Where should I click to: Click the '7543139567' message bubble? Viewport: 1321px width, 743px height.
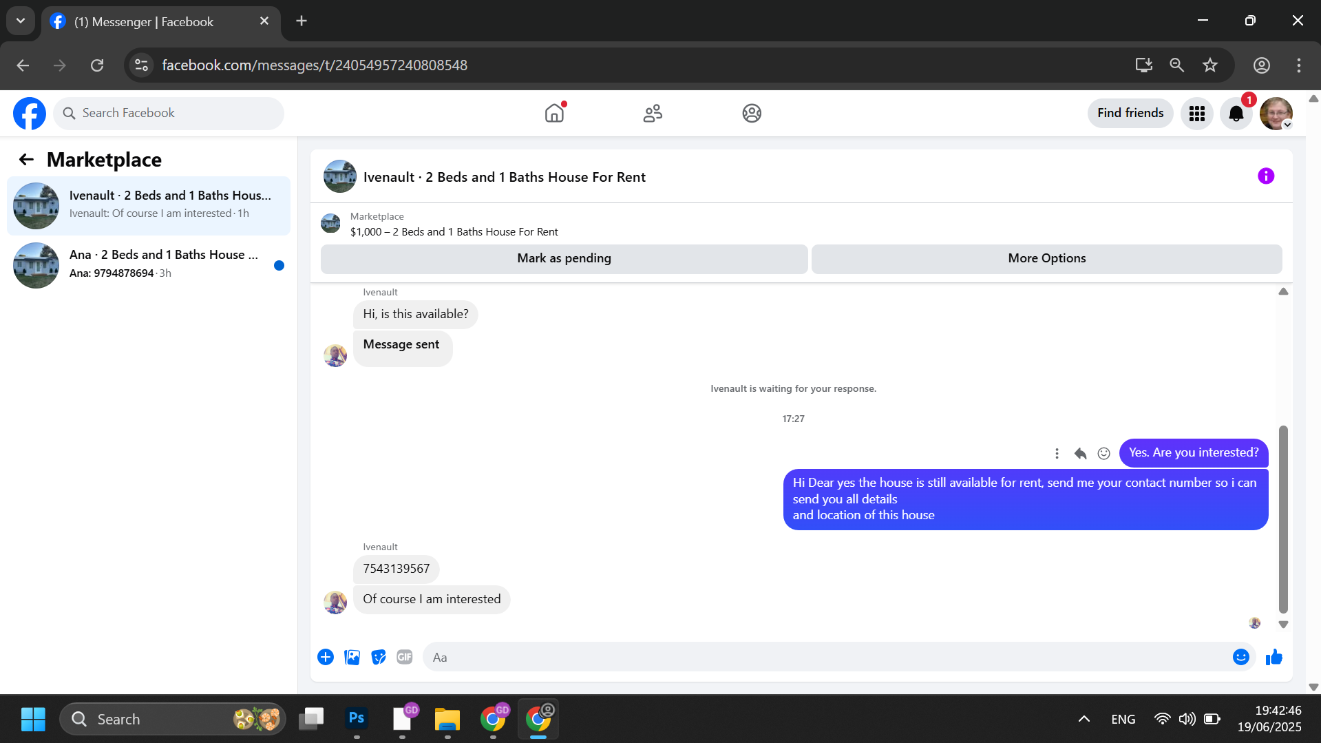397,569
